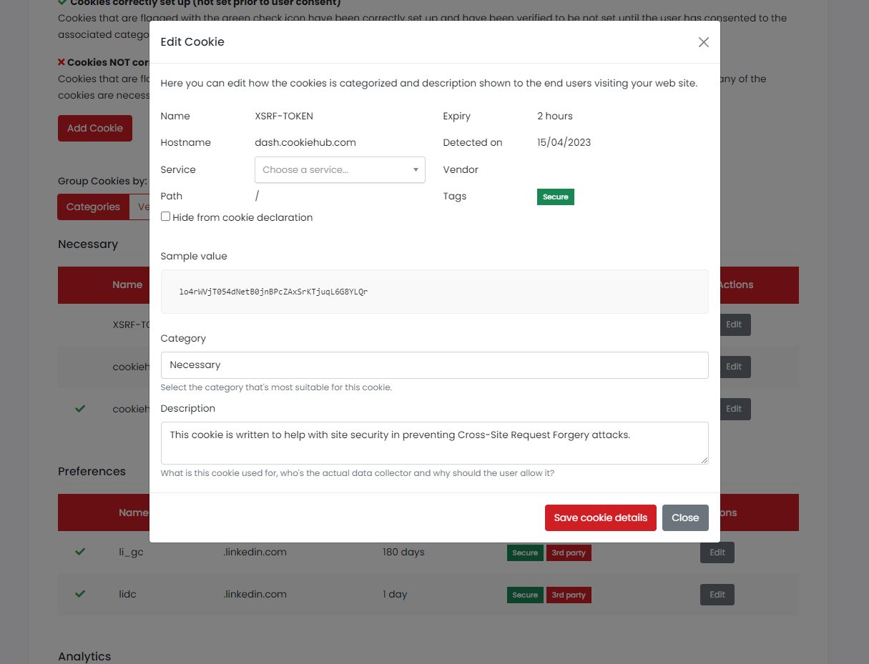
Task: Click the sample value code box
Action: click(x=434, y=292)
